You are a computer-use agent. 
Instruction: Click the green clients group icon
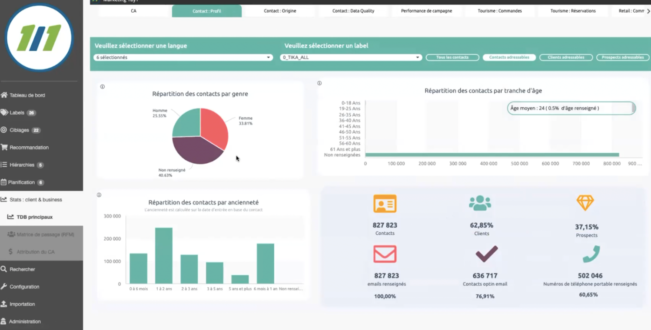pyautogui.click(x=480, y=203)
